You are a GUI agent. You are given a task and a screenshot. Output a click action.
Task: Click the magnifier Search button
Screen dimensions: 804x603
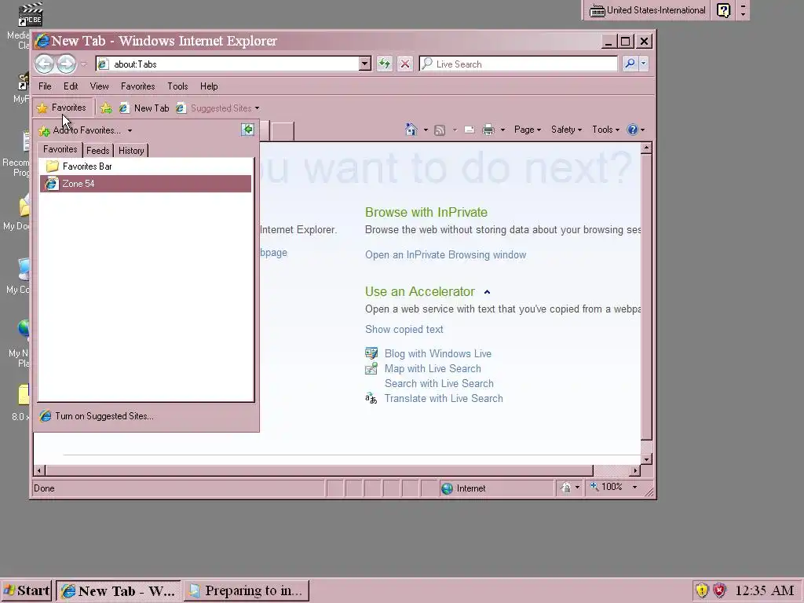pyautogui.click(x=630, y=64)
